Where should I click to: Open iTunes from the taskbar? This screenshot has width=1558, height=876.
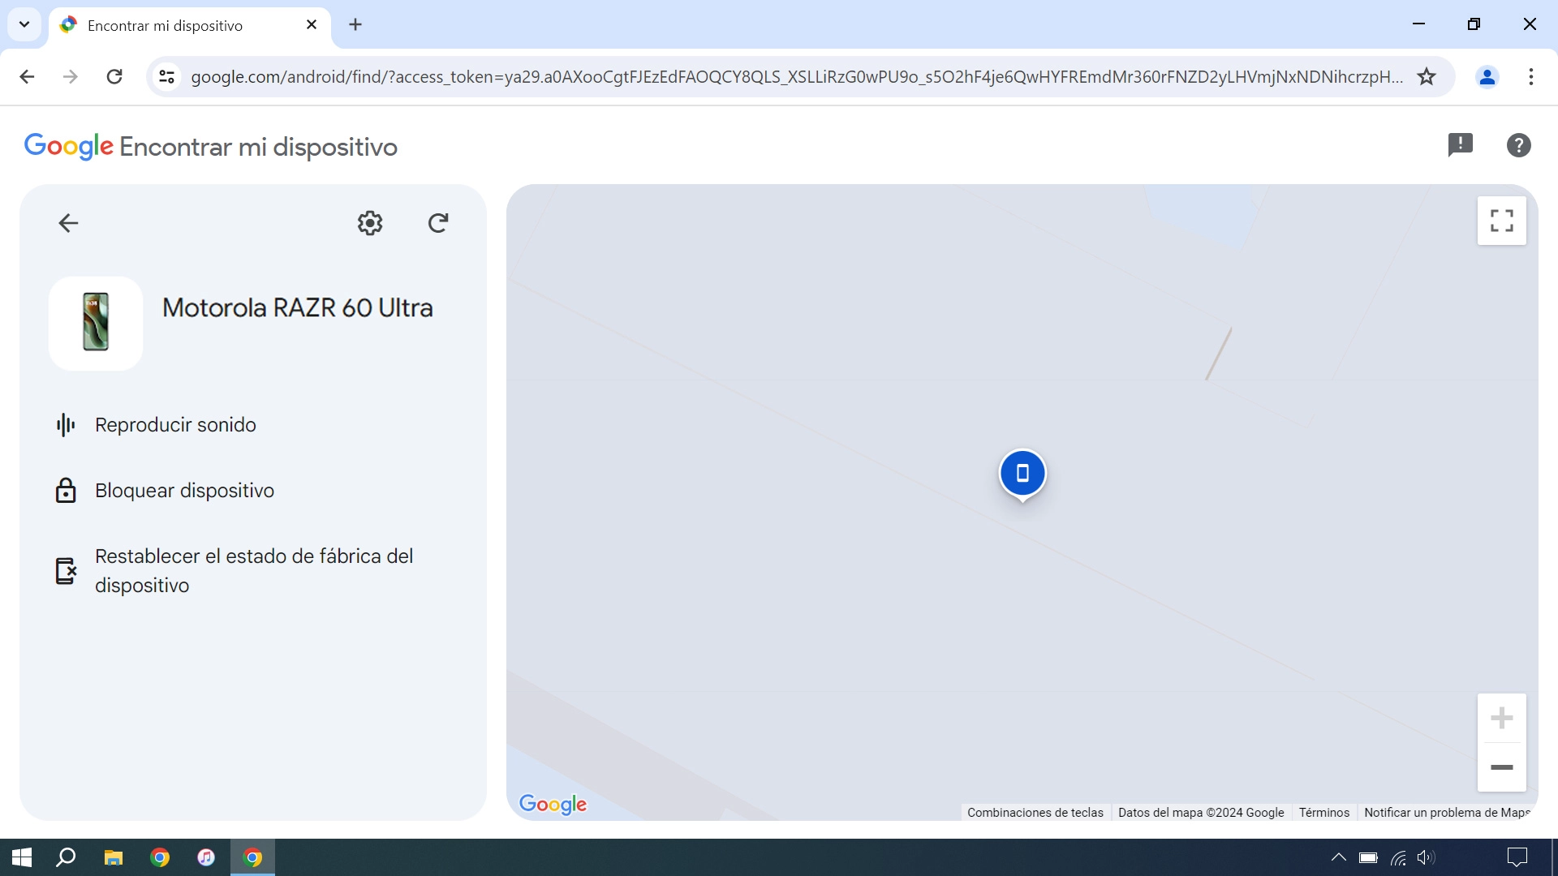pos(206,857)
